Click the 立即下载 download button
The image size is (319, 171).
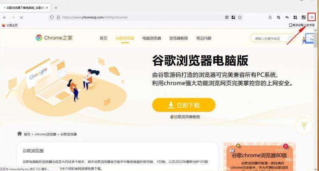pyautogui.click(x=184, y=105)
